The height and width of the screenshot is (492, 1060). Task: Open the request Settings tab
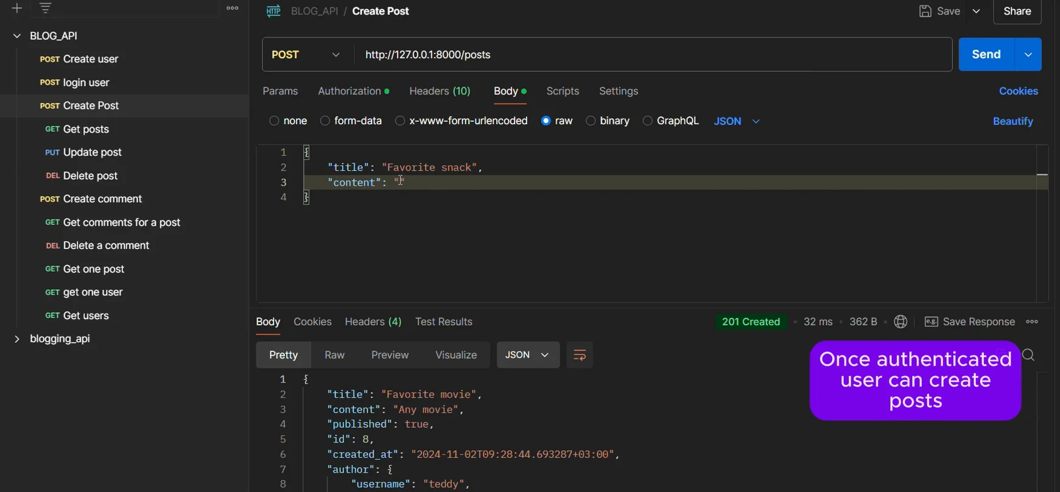(619, 91)
